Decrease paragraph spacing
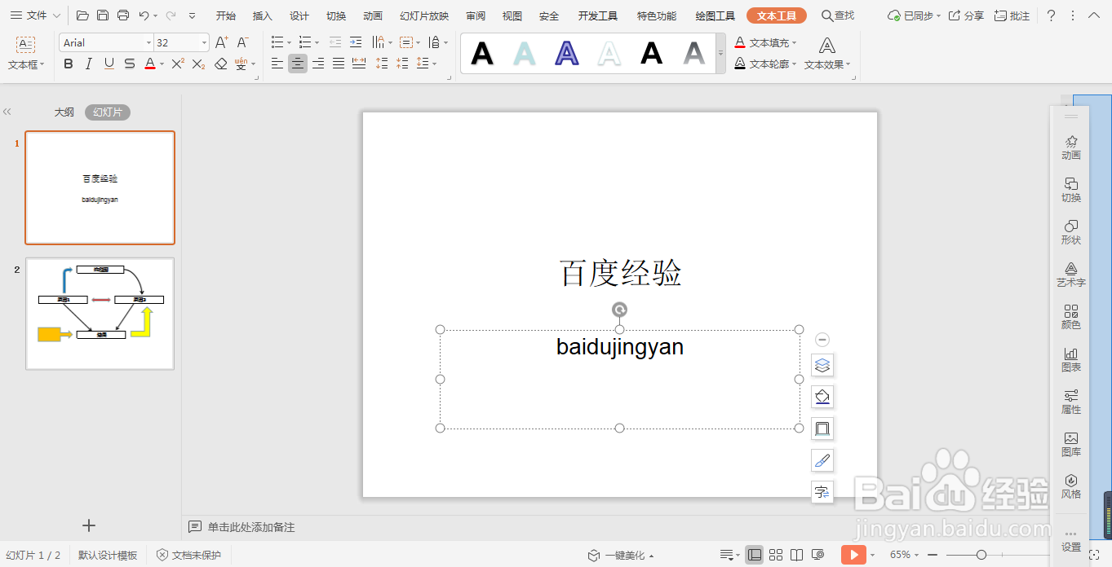 click(x=402, y=64)
